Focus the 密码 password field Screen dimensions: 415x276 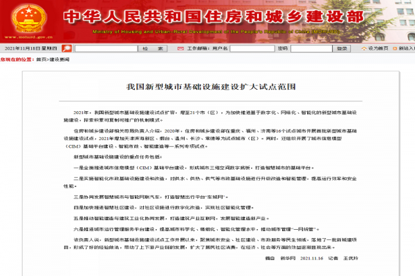311,48
